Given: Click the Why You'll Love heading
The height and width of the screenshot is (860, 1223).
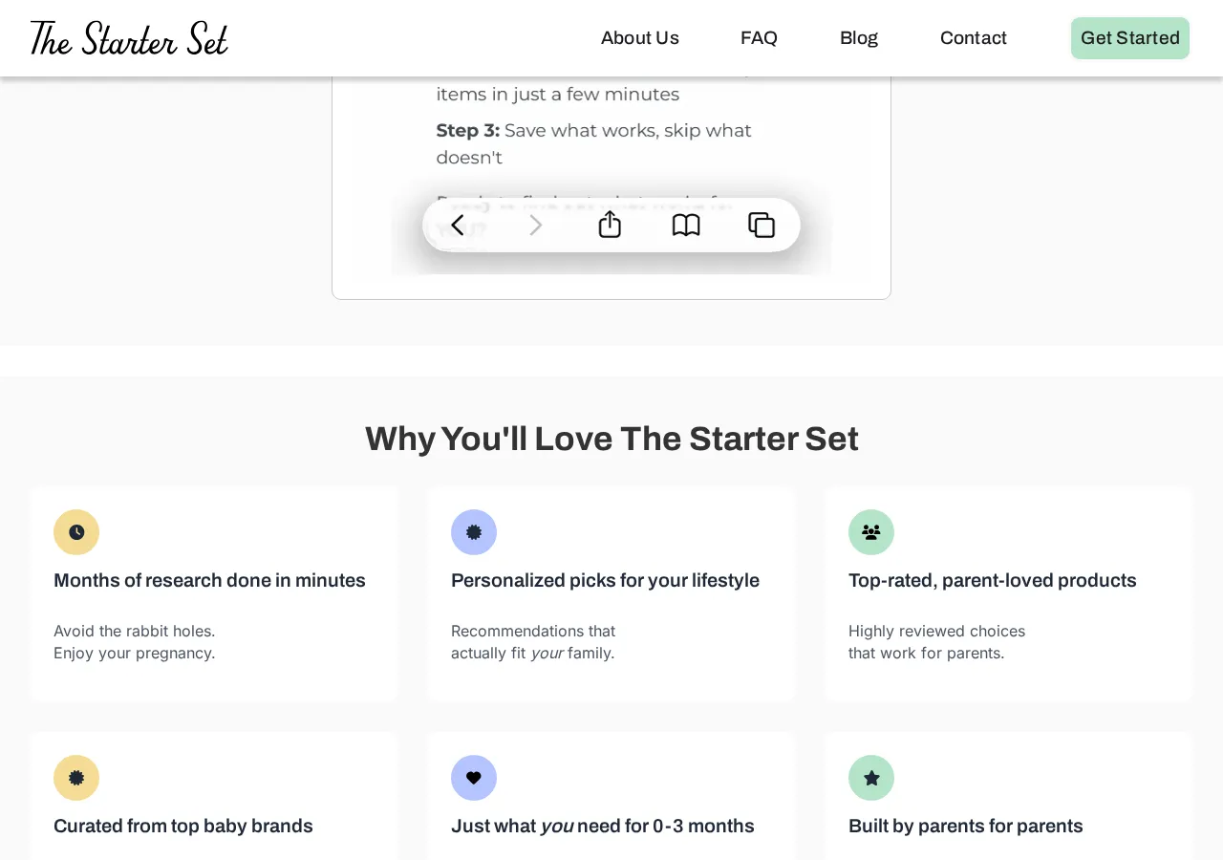Looking at the screenshot, I should pyautogui.click(x=611, y=441).
